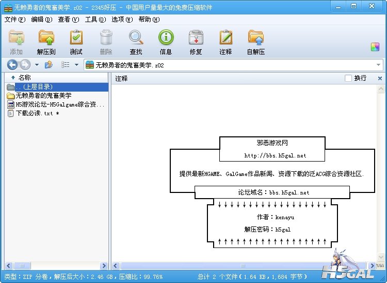This screenshot has width=387, height=283.
Task: Click the list view mode icon
Action: click(x=65, y=65)
